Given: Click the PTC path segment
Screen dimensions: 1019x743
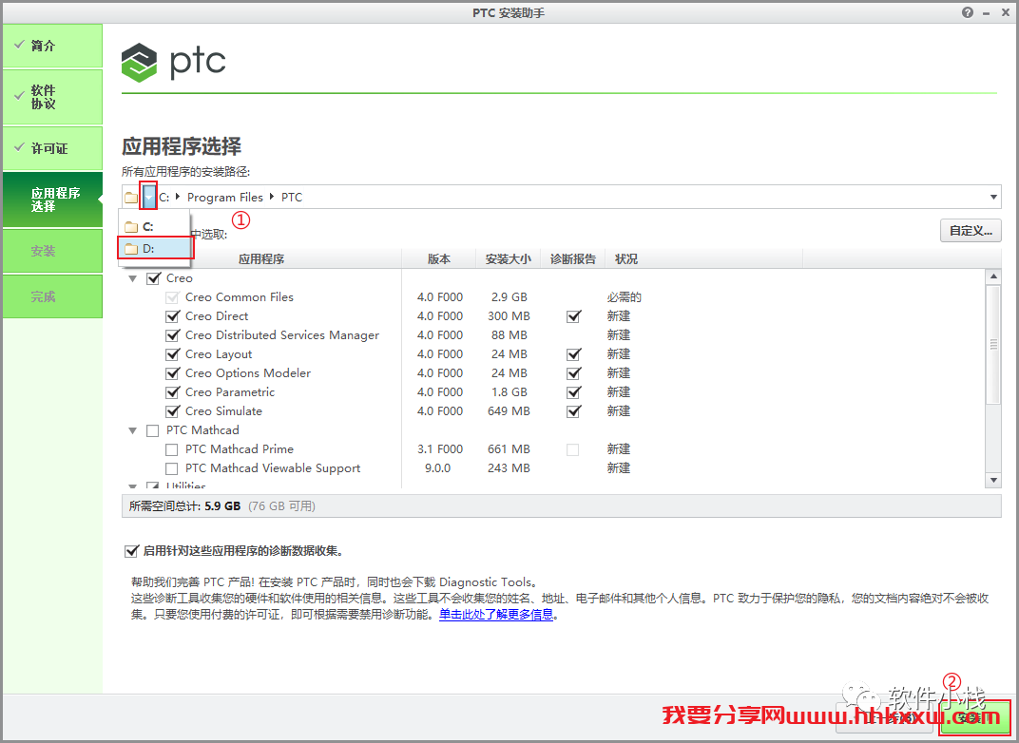Looking at the screenshot, I should (x=292, y=197).
